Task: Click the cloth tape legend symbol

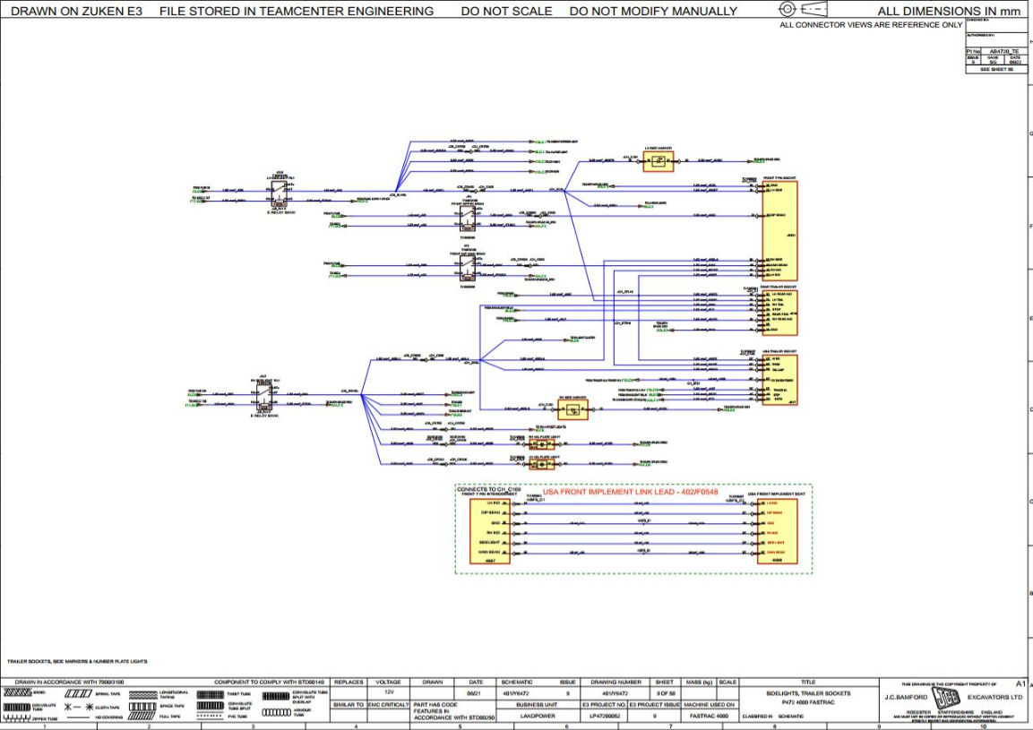Action: pyautogui.click(x=79, y=707)
